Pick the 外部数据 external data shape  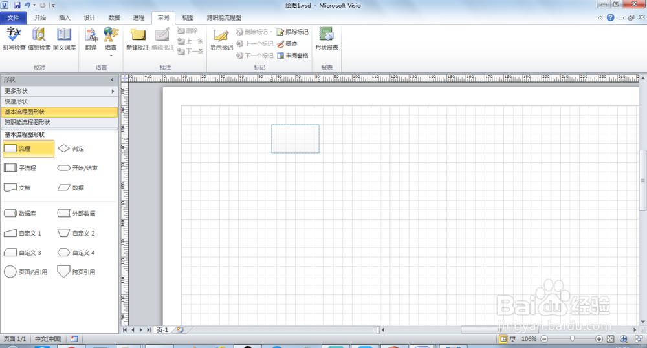pyautogui.click(x=76, y=213)
